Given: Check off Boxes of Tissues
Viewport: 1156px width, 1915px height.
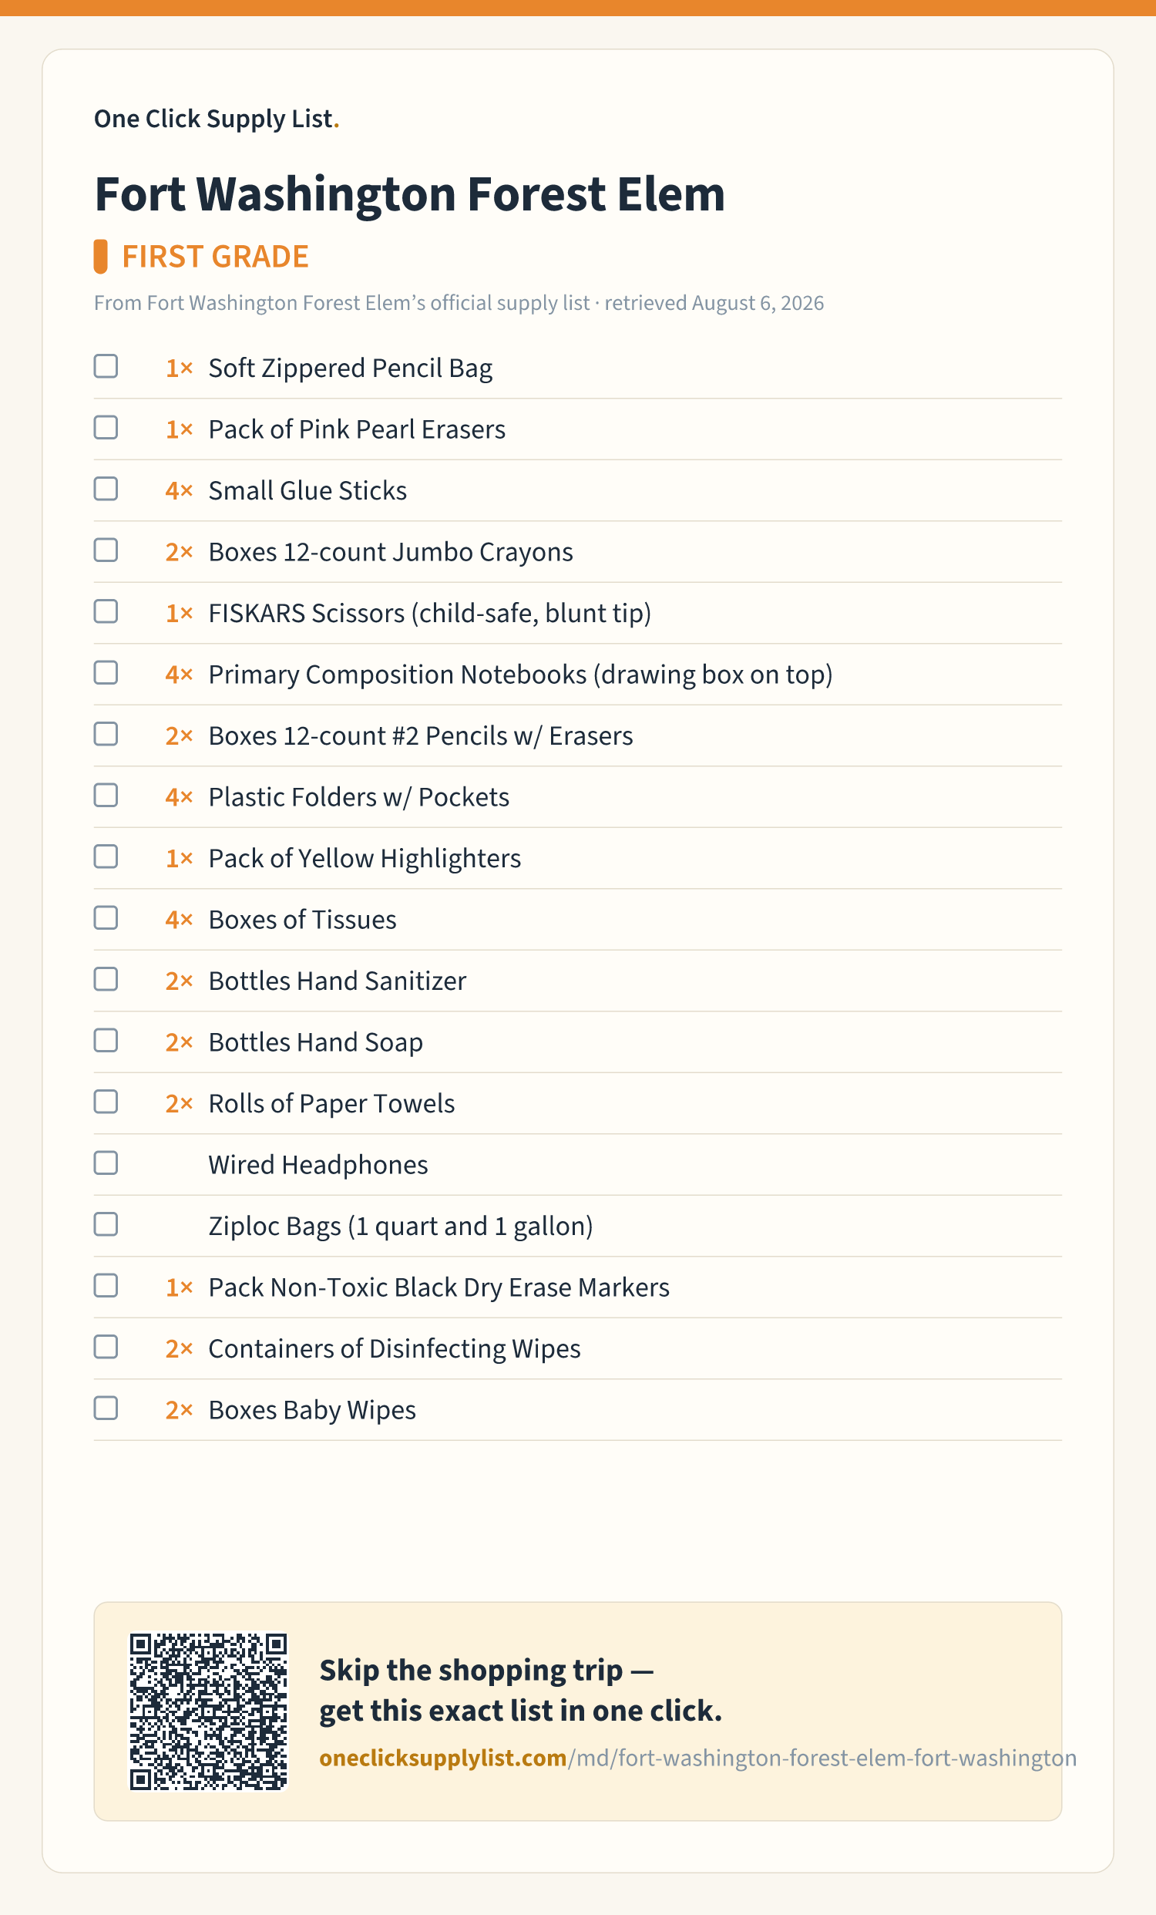Looking at the screenshot, I should pyautogui.click(x=106, y=919).
